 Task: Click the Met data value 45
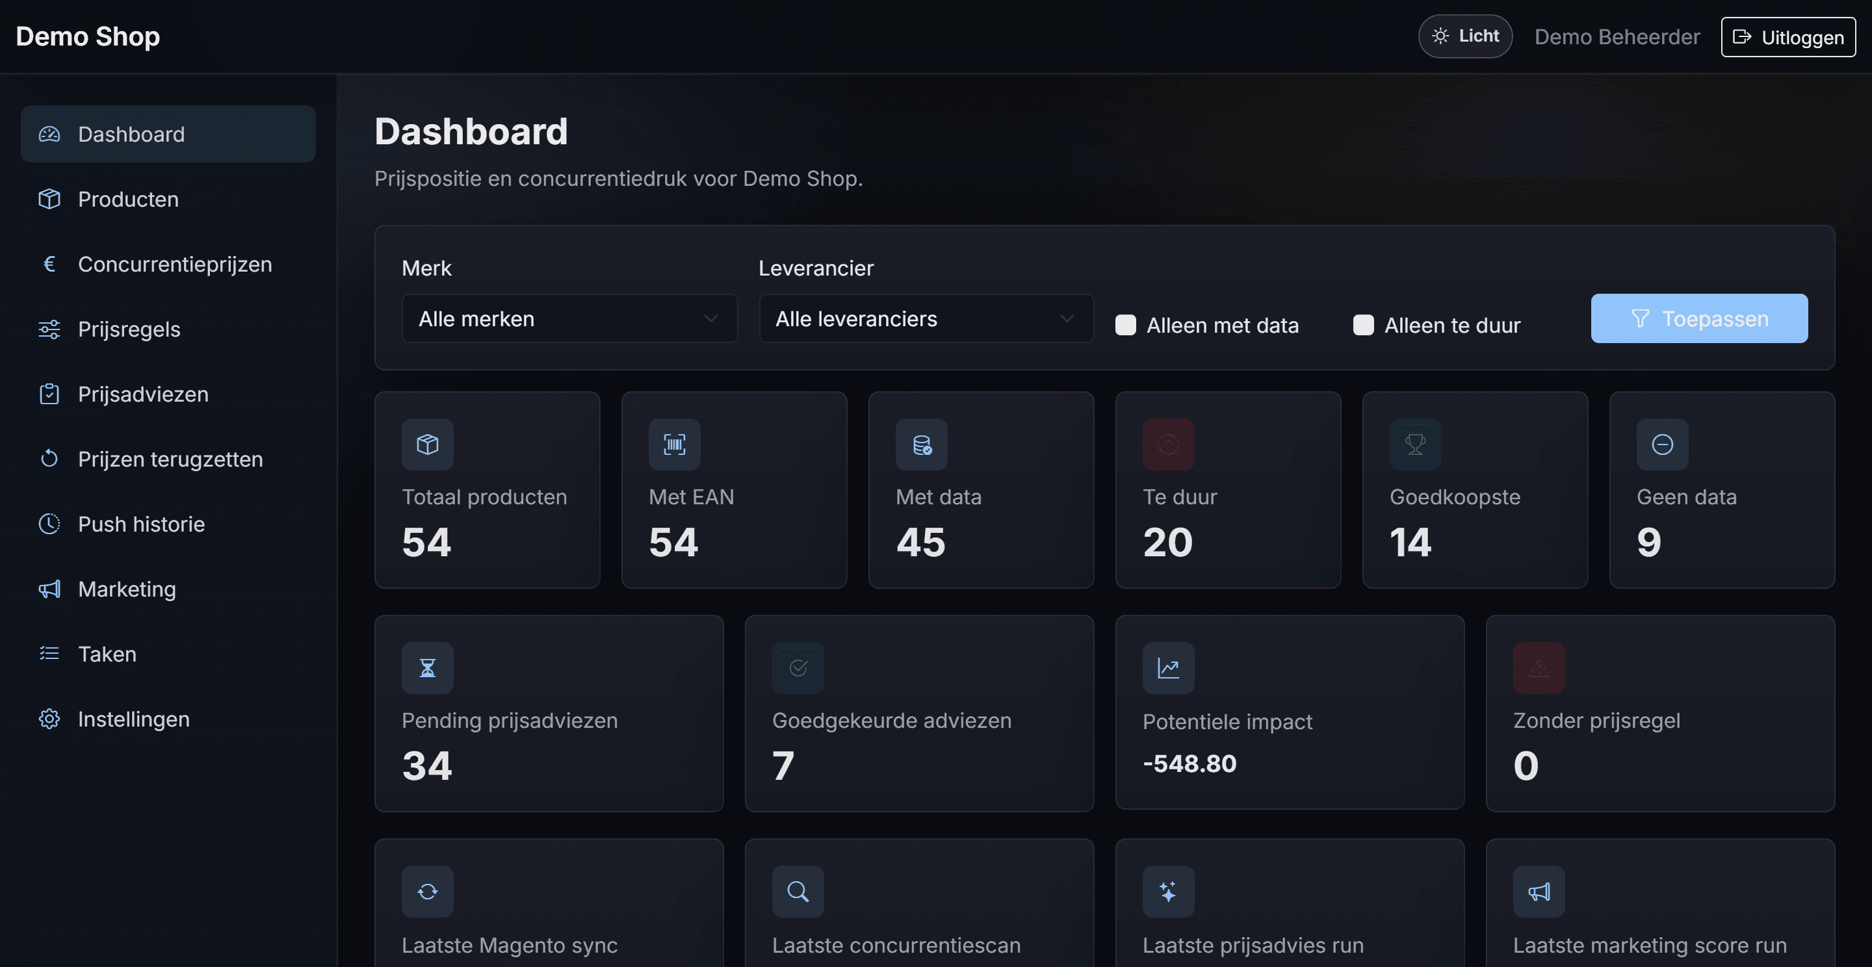click(x=921, y=542)
